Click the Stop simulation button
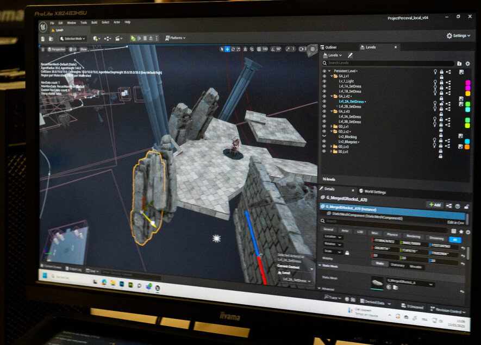Image resolution: width=481 pixels, height=345 pixels. pos(145,38)
